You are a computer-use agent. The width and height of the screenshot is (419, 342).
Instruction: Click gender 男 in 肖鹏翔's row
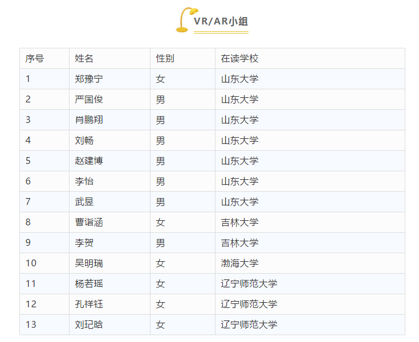(x=160, y=120)
